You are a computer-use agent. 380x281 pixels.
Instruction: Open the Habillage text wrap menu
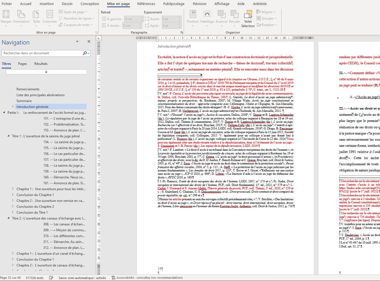(207, 18)
